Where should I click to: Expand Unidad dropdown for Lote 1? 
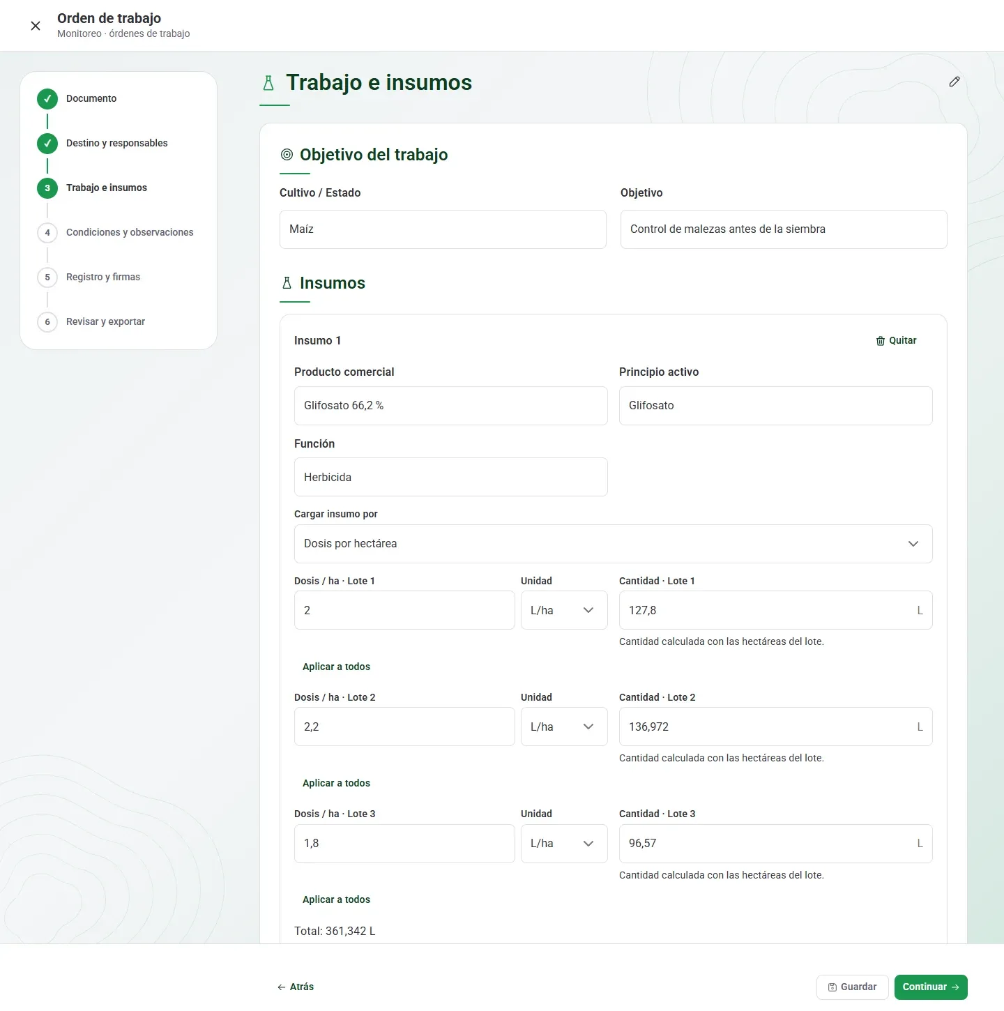point(564,610)
